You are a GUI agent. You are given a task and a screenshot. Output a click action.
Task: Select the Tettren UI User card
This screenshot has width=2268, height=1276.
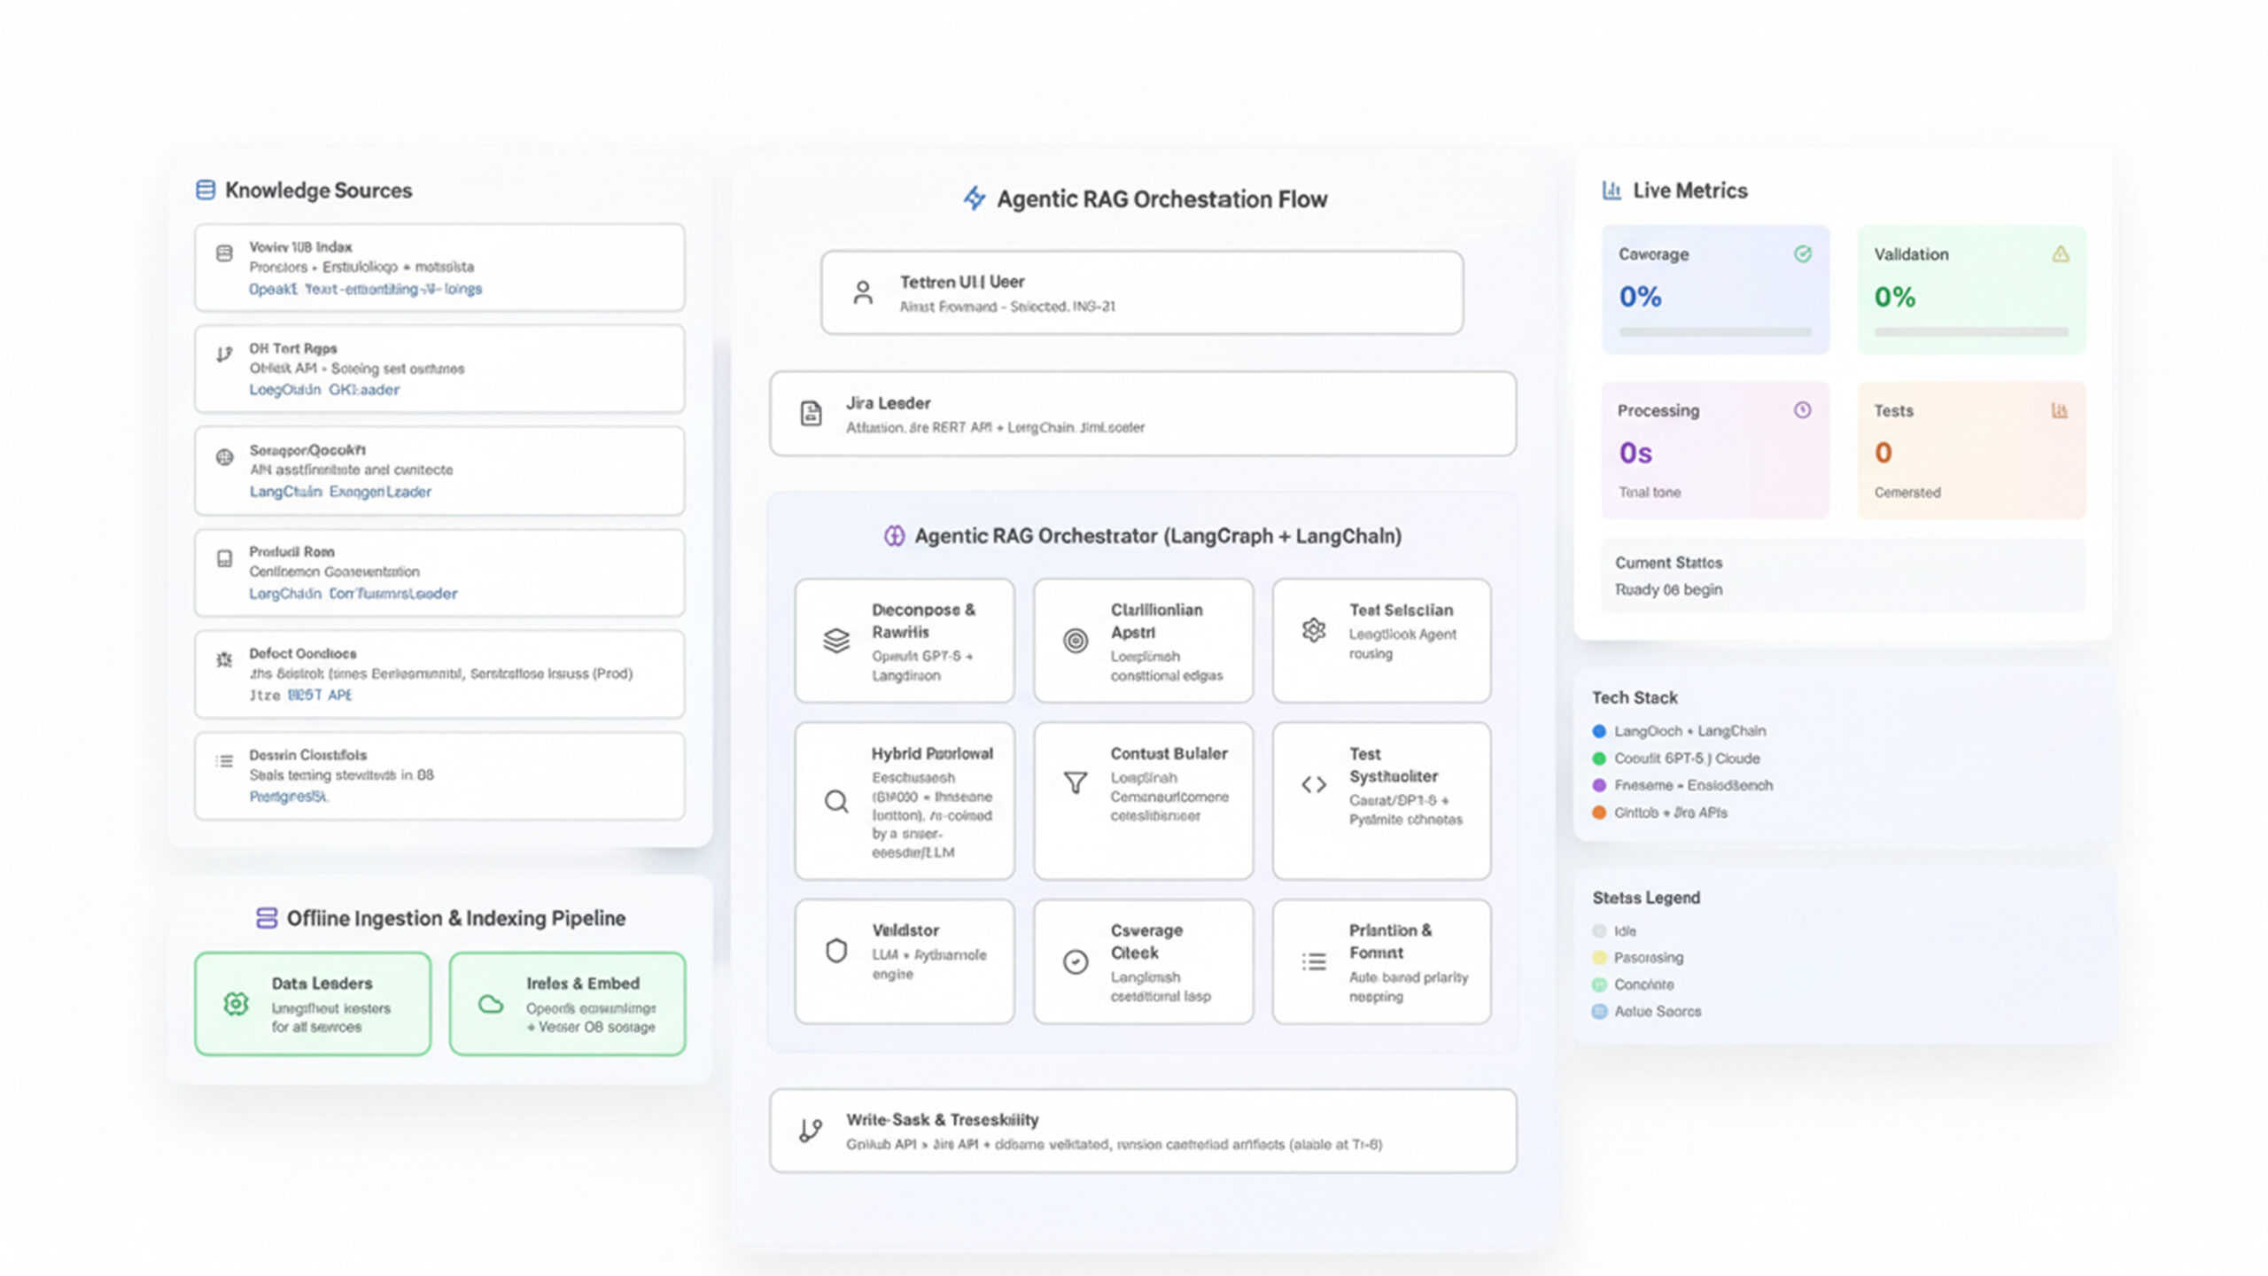(x=1141, y=292)
